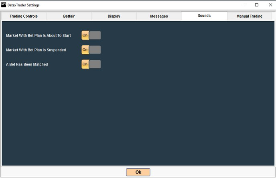Open the Betfair tab
Viewport: 276px width, 178px height.
point(69,16)
